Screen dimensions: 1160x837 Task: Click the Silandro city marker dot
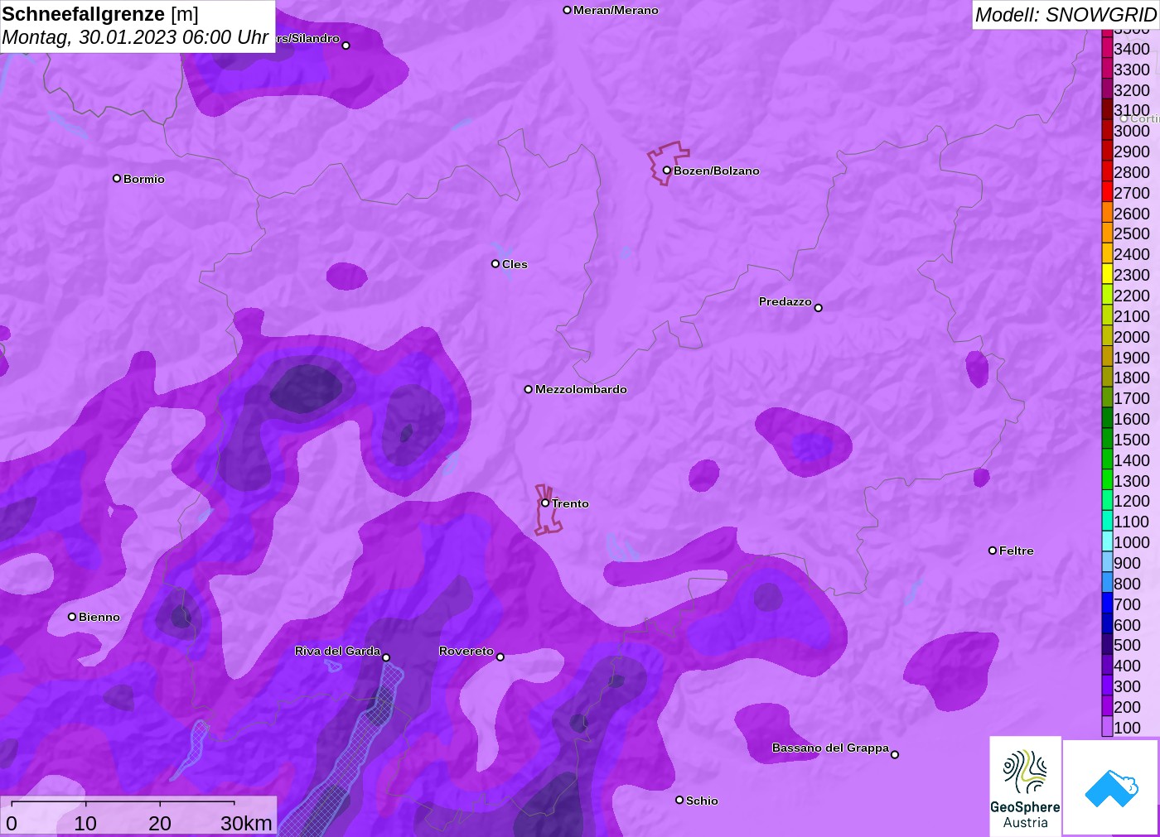tap(346, 46)
